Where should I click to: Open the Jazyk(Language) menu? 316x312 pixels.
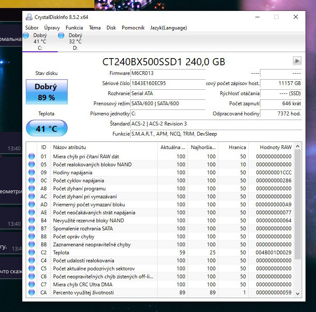click(169, 28)
